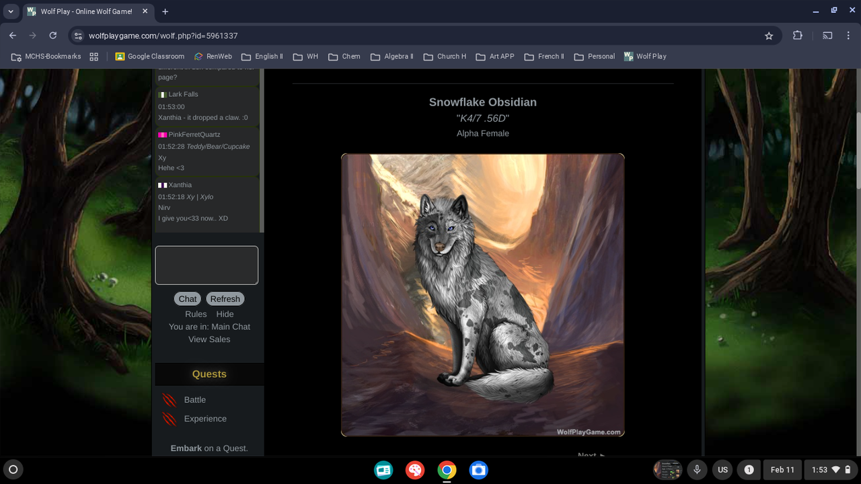The image size is (861, 484).
Task: Bookmark this page with the star icon
Action: (769, 36)
